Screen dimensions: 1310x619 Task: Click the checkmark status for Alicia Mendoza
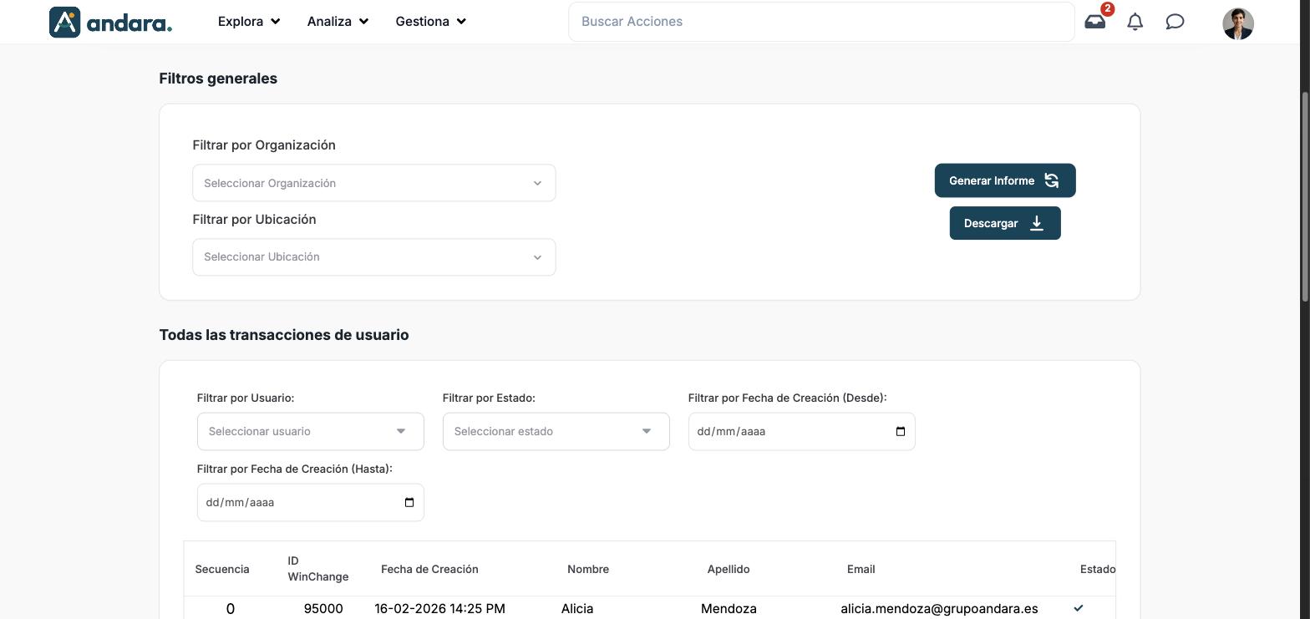(x=1078, y=608)
